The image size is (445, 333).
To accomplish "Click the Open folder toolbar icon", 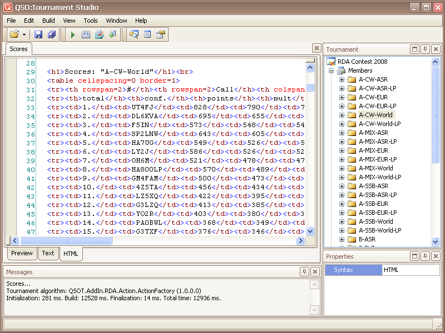I will click(x=14, y=34).
